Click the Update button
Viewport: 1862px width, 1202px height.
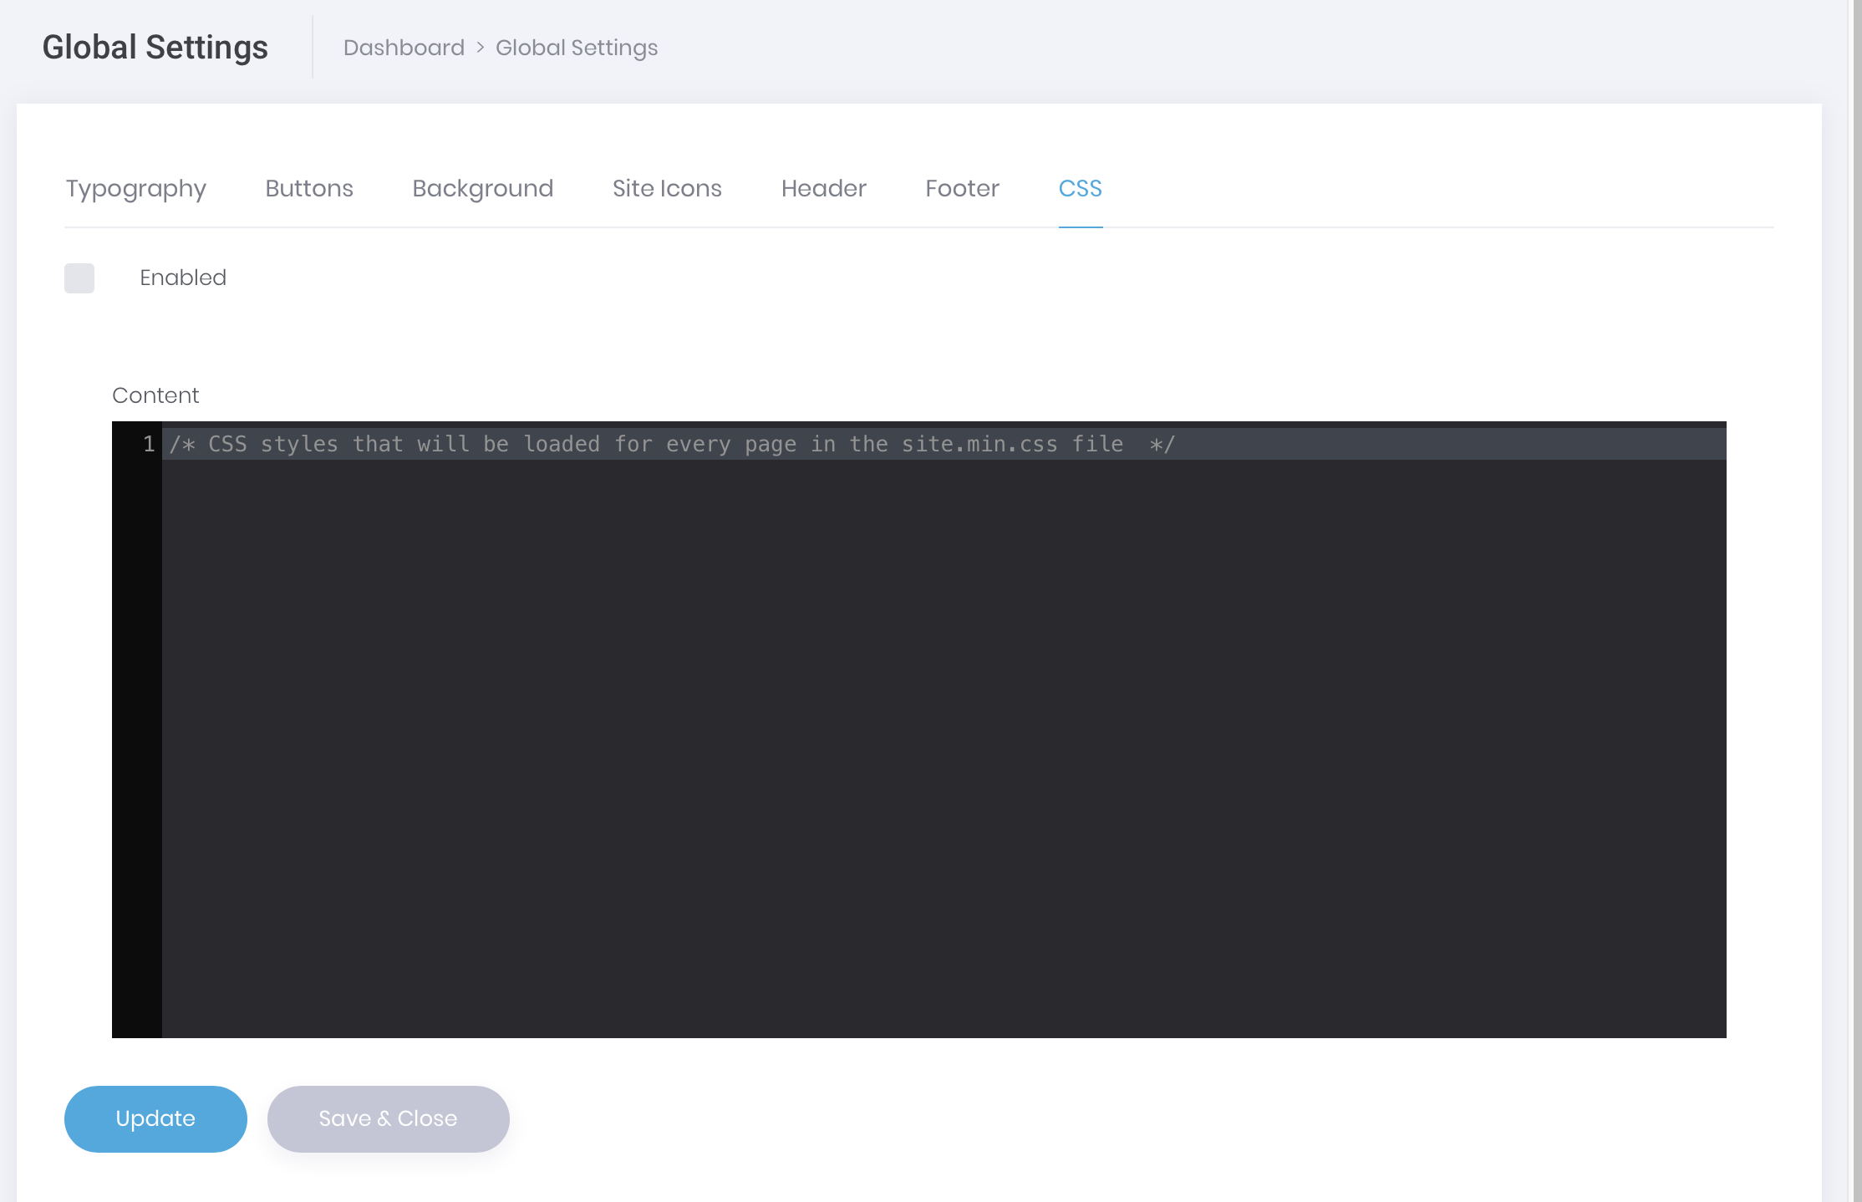pyautogui.click(x=155, y=1119)
